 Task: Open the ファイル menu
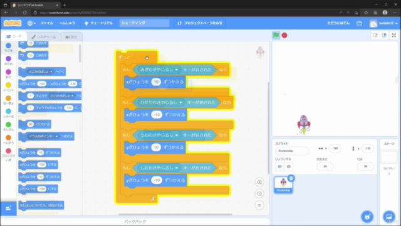[x=47, y=23]
